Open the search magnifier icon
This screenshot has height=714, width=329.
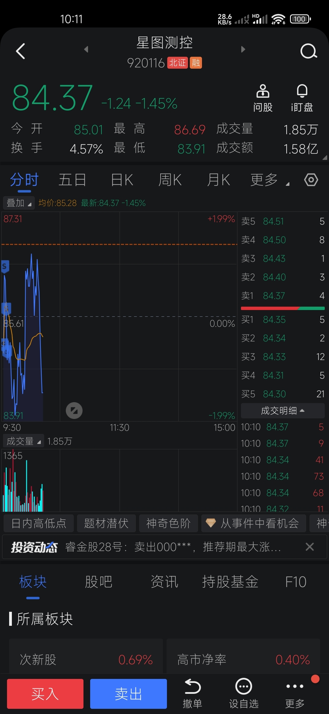point(309,51)
